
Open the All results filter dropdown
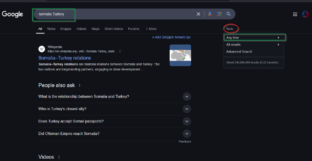click(253, 45)
